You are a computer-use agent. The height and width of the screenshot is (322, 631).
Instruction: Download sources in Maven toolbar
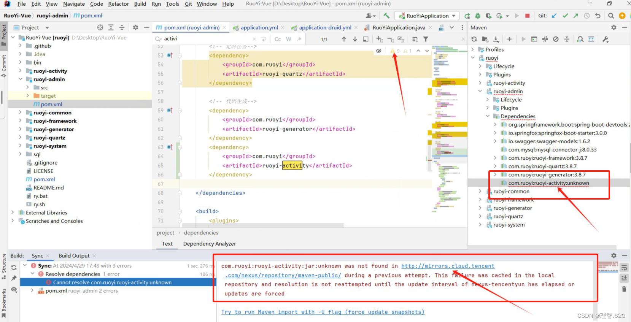point(496,39)
